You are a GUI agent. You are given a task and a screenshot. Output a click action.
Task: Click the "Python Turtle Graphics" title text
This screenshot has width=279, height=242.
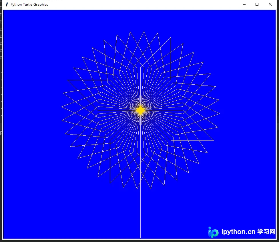tap(29, 5)
